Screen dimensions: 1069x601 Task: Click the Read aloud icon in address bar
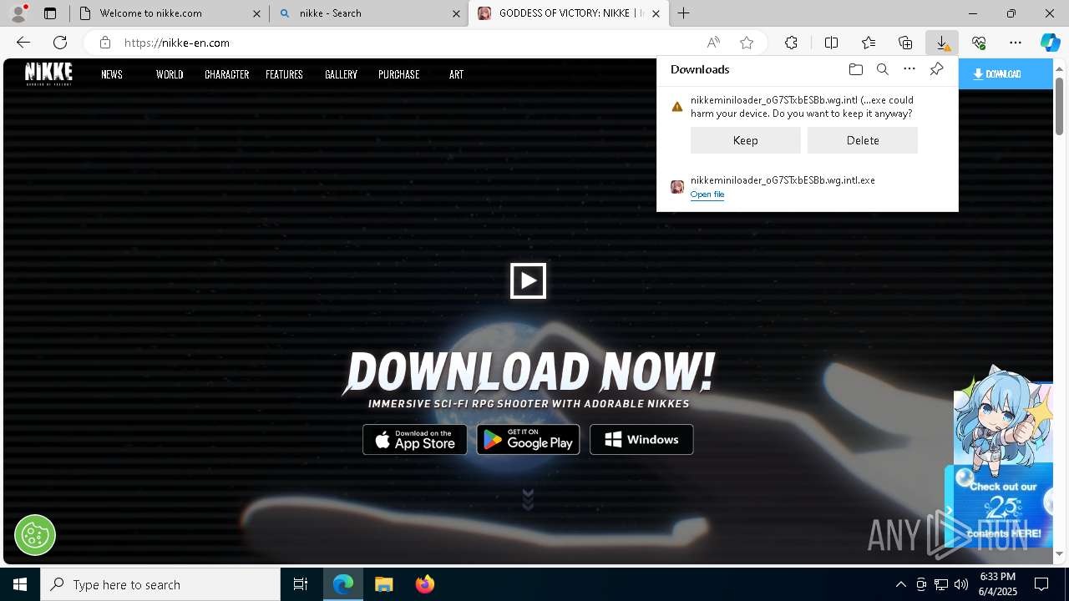tap(713, 43)
